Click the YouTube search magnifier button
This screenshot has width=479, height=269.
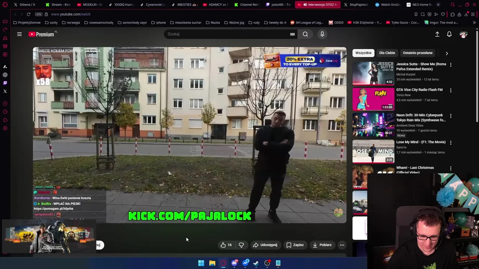pyautogui.click(x=305, y=34)
